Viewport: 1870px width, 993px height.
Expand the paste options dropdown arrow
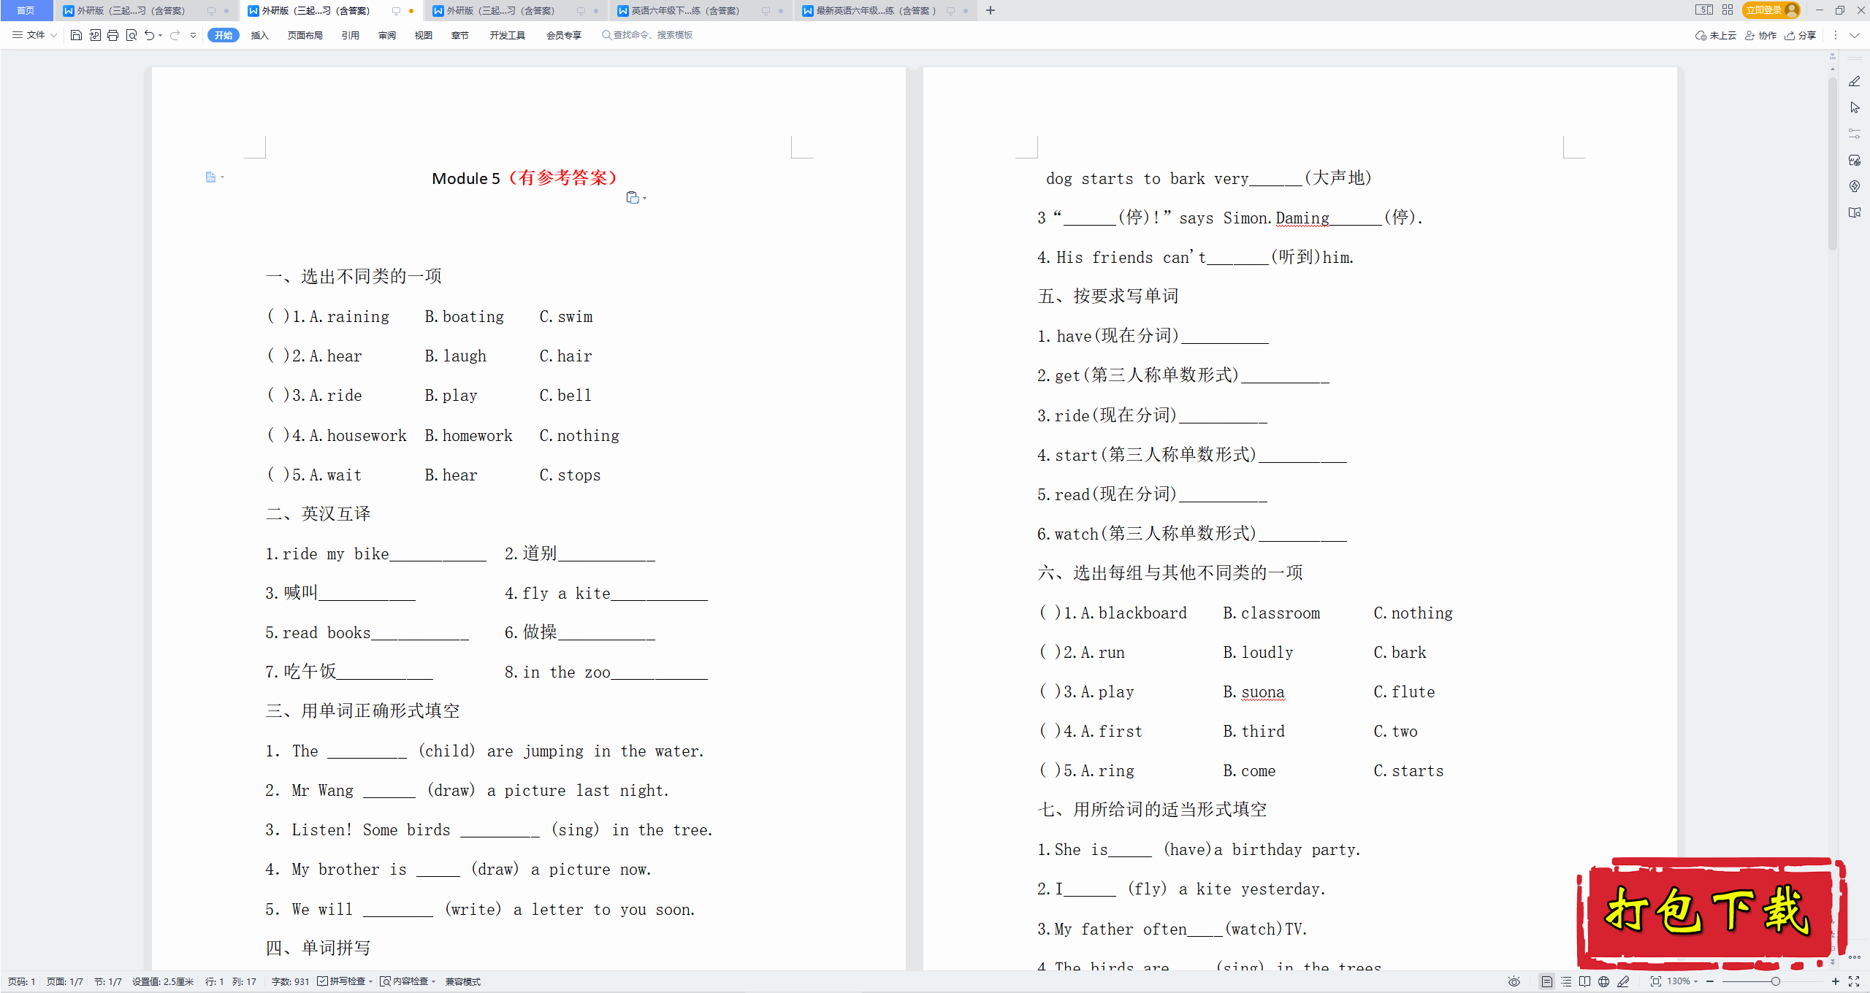pyautogui.click(x=645, y=199)
